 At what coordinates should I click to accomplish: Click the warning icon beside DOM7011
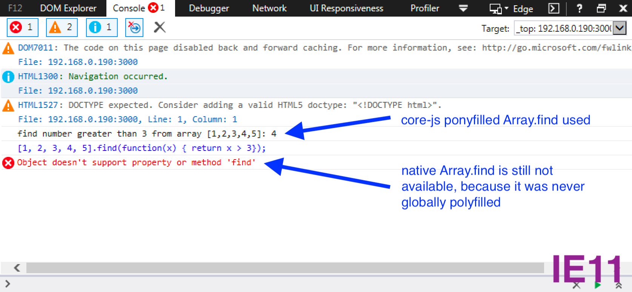point(8,48)
